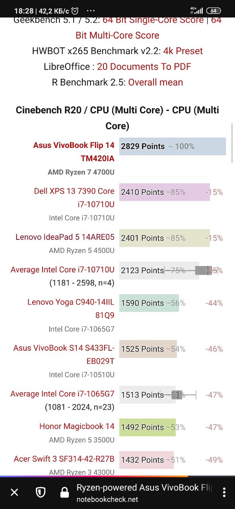Open Lenovo IdeaPad 5 14ARE05 link
The height and width of the screenshot is (509, 235).
tap(65, 237)
